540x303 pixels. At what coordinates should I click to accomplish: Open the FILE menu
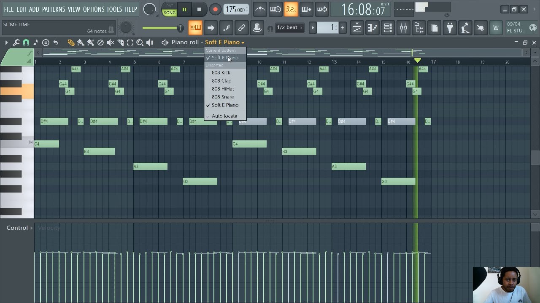[8, 9]
